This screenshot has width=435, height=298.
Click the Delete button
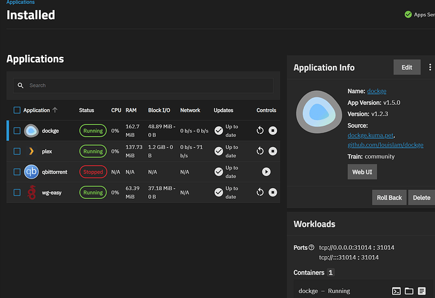421,198
